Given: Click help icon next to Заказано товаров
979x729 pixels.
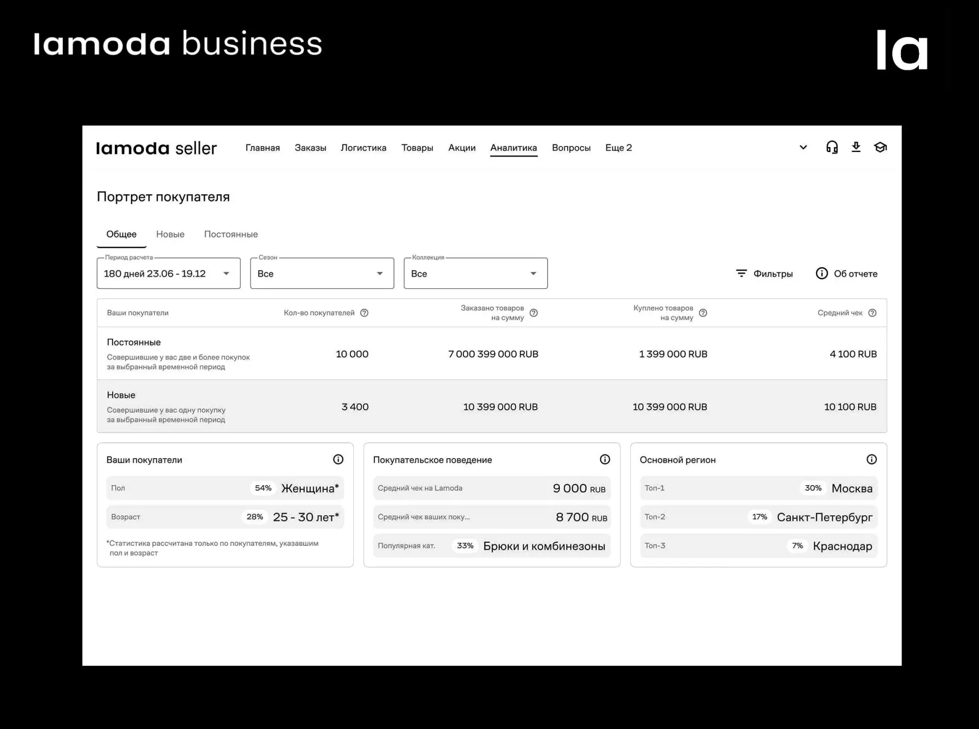Looking at the screenshot, I should [x=533, y=313].
